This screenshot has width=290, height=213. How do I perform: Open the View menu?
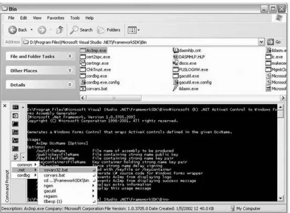click(37, 18)
